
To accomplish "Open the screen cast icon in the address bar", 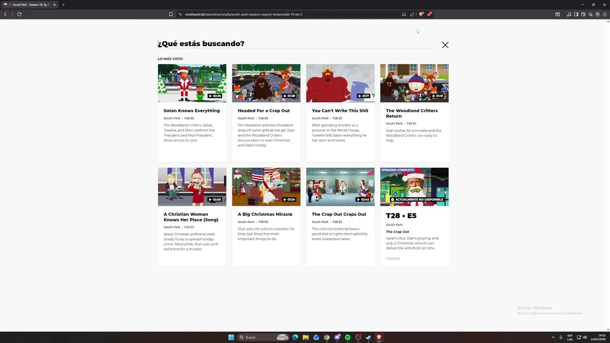I will (404, 14).
